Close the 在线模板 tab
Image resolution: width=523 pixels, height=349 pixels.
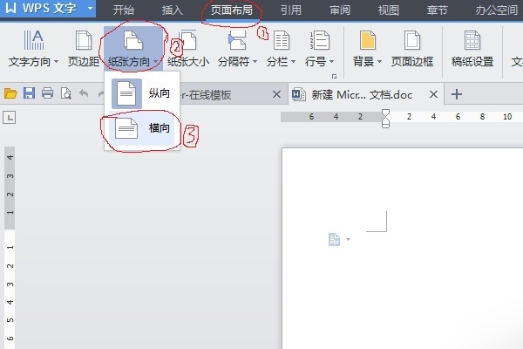(276, 94)
